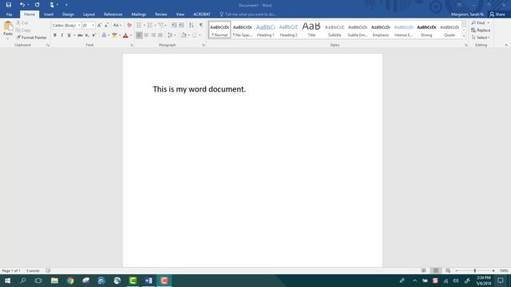Click the Find button

click(x=481, y=23)
